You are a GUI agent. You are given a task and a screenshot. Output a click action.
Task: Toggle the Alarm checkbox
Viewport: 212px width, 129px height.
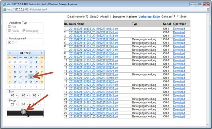[x=10, y=31]
